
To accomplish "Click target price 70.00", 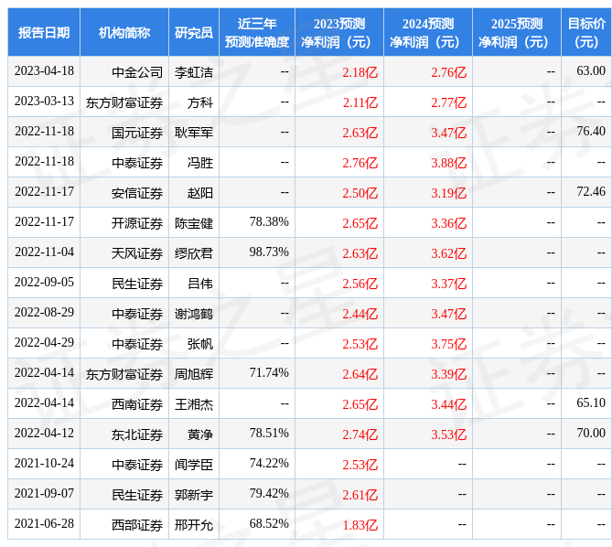I will [591, 433].
